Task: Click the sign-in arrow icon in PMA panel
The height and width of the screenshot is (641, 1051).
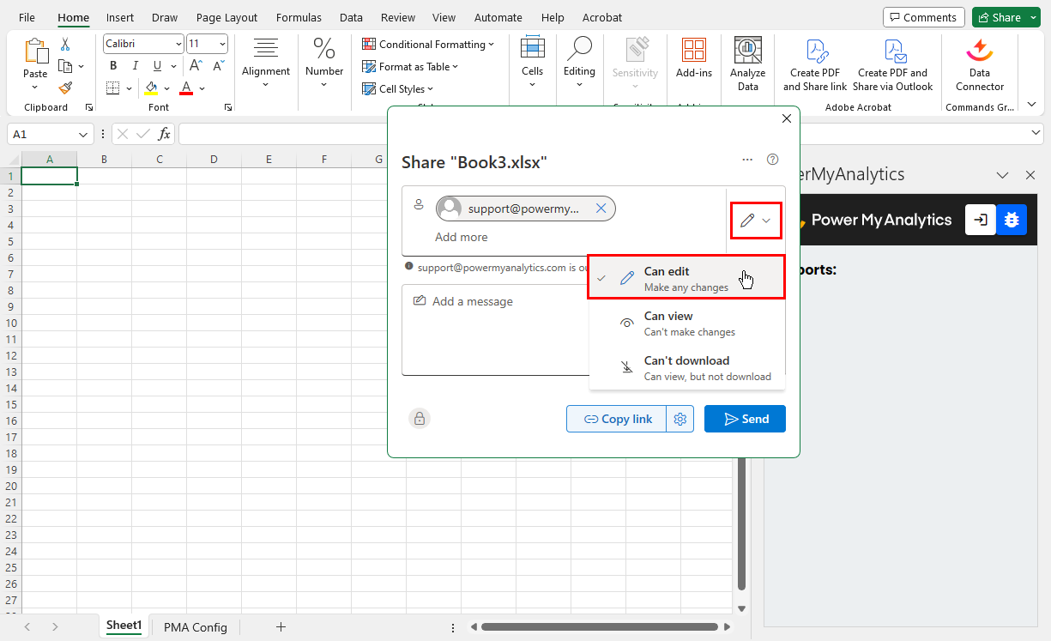Action: 981,220
